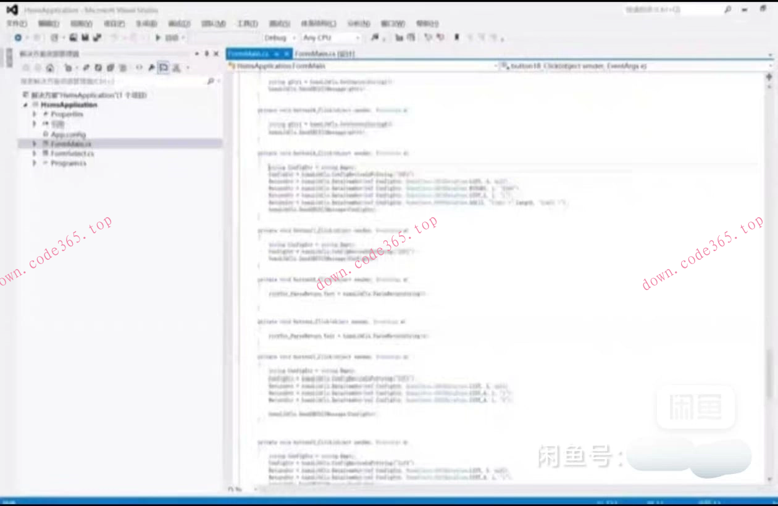
Task: Open the 生成(B) menu
Action: (x=146, y=23)
